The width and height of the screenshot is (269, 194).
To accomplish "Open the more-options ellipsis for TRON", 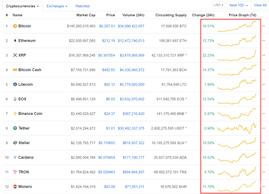I will tap(264, 172).
